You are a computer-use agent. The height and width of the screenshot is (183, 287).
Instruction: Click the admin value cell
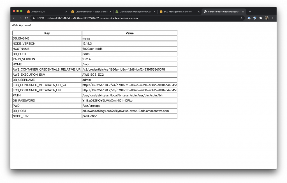point(130,80)
